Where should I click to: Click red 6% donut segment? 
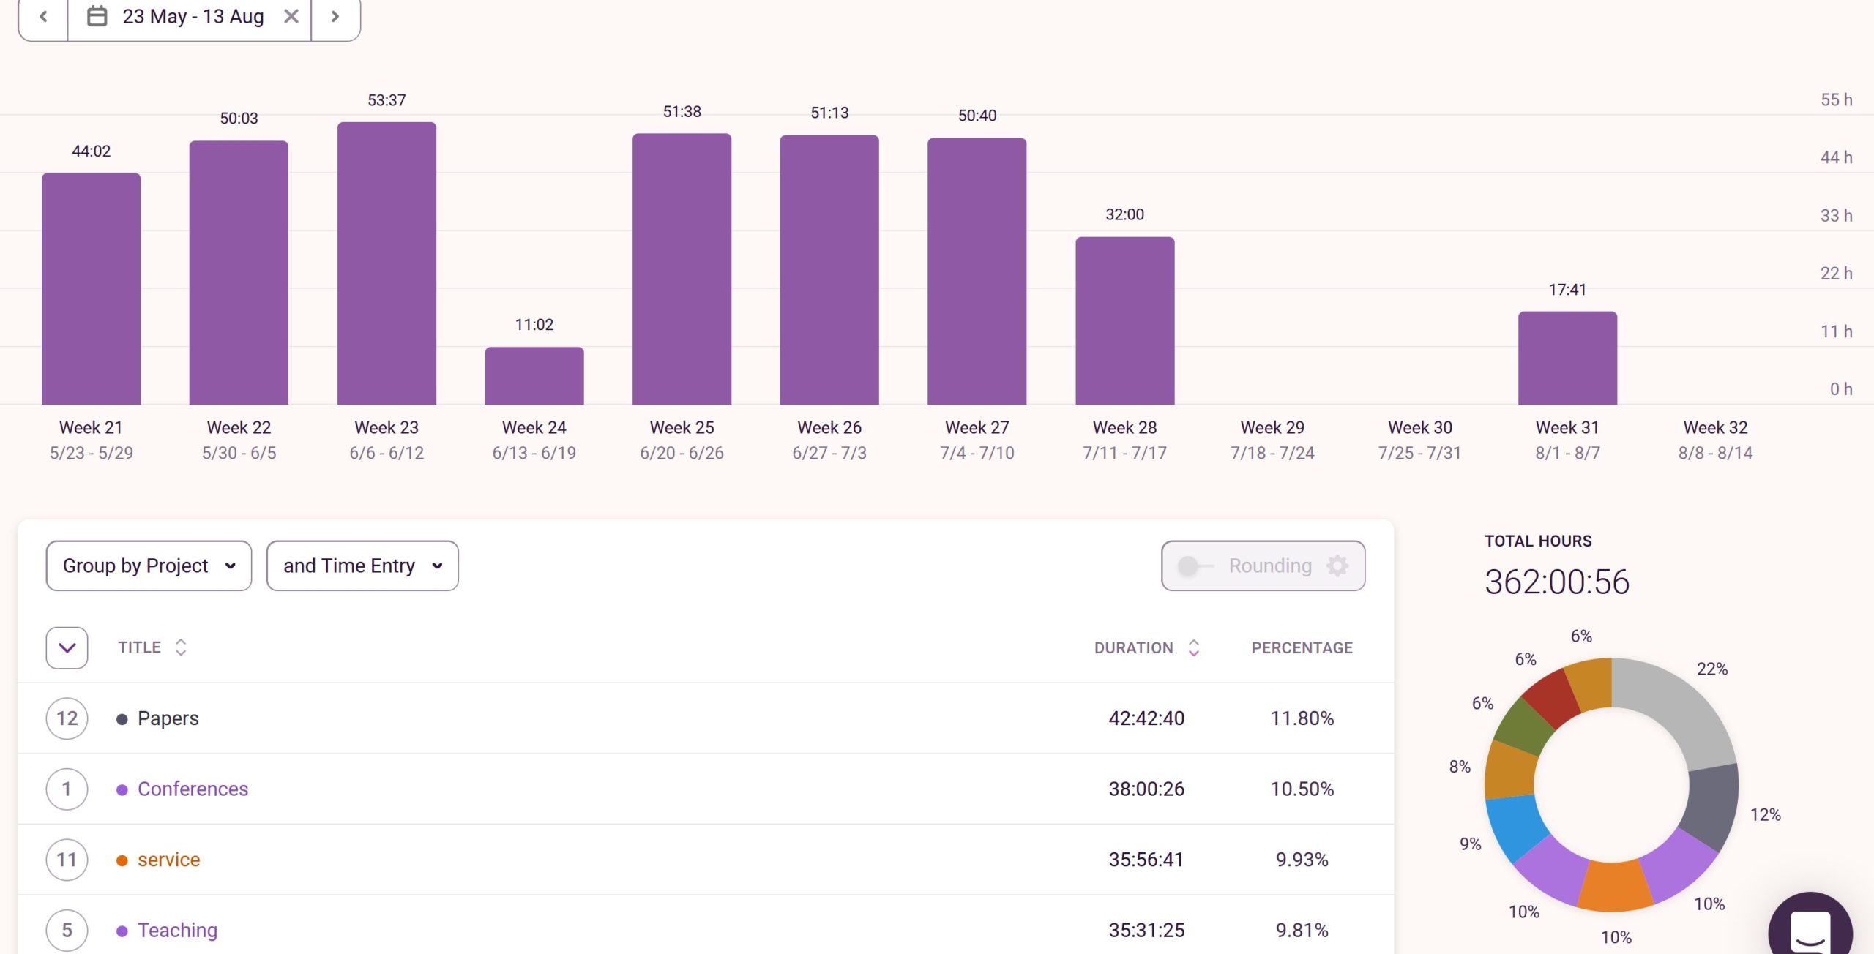tap(1552, 697)
